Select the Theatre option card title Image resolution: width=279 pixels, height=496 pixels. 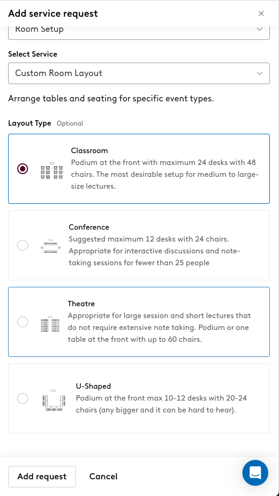pos(81,304)
